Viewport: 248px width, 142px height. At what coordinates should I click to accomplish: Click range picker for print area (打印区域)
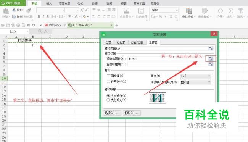[211, 48]
